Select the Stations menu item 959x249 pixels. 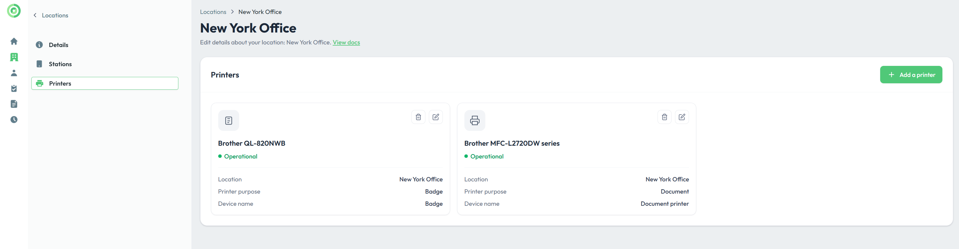[x=60, y=64]
